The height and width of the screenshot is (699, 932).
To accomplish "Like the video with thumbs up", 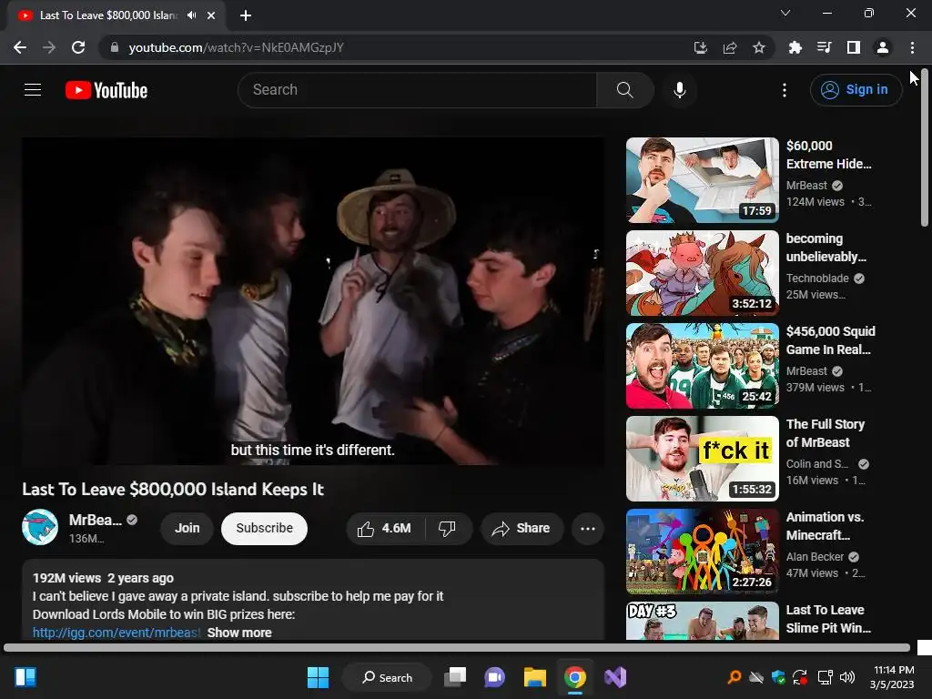I will 384,529.
